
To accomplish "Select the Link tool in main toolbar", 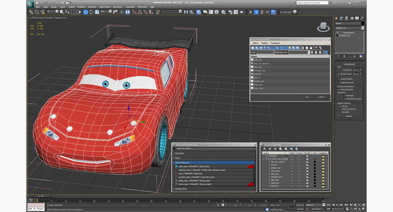I will pyautogui.click(x=31, y=12).
